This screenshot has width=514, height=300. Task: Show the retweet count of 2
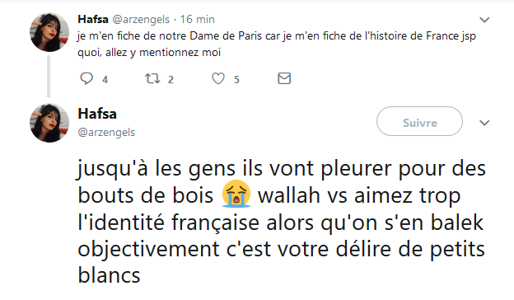(171, 80)
